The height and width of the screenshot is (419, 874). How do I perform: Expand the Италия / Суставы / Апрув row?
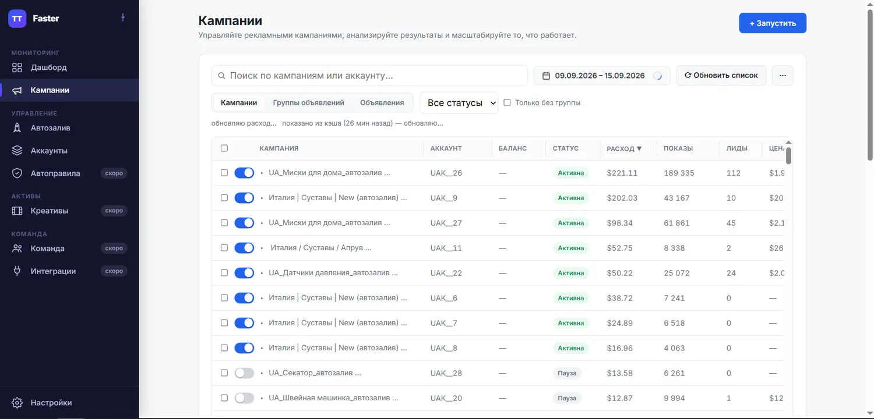coord(262,248)
